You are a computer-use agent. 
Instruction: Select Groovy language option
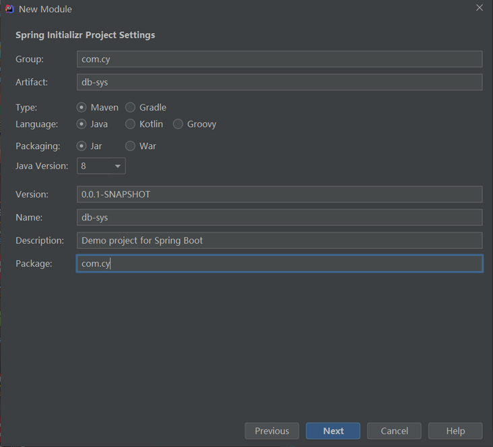tap(178, 124)
